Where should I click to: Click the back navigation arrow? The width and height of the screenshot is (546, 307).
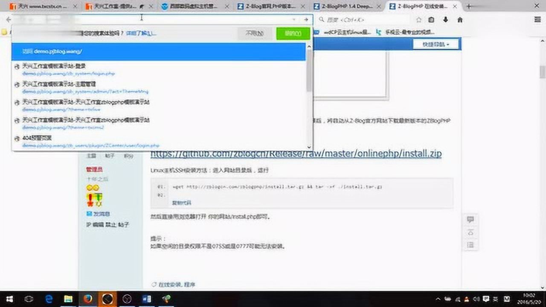coord(9,19)
